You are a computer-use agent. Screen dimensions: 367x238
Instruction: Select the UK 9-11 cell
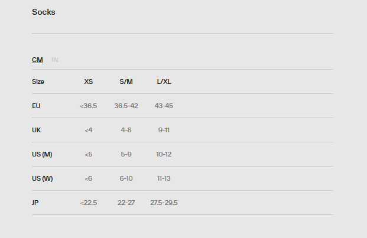click(164, 130)
